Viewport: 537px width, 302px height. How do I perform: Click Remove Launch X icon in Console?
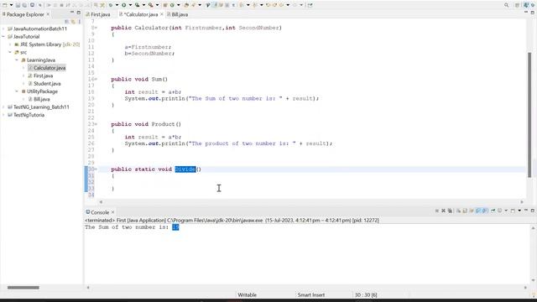pyautogui.click(x=444, y=211)
